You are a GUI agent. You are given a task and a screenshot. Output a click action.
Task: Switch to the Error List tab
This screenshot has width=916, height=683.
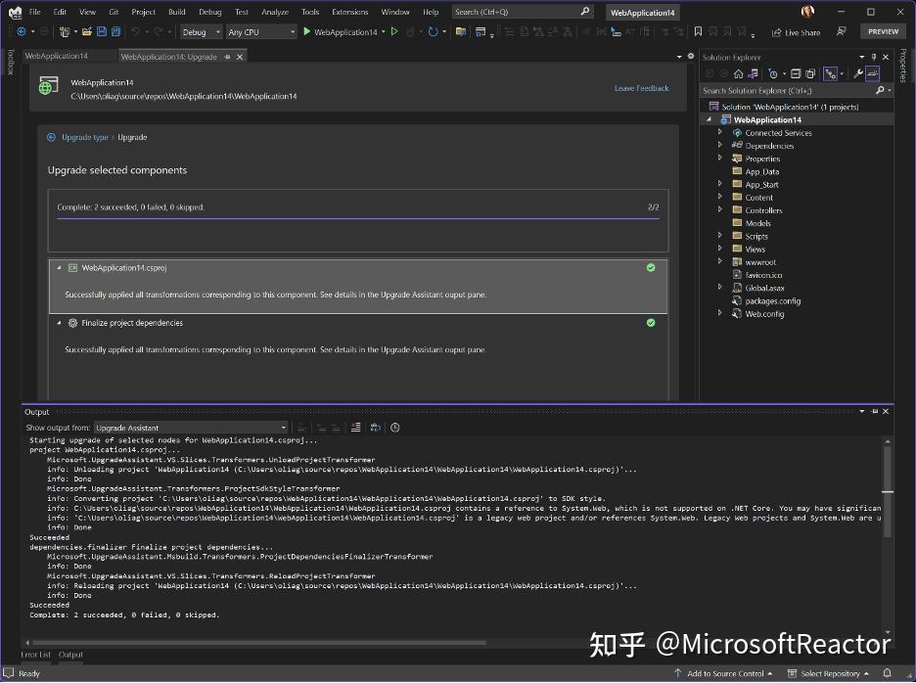[x=35, y=655]
